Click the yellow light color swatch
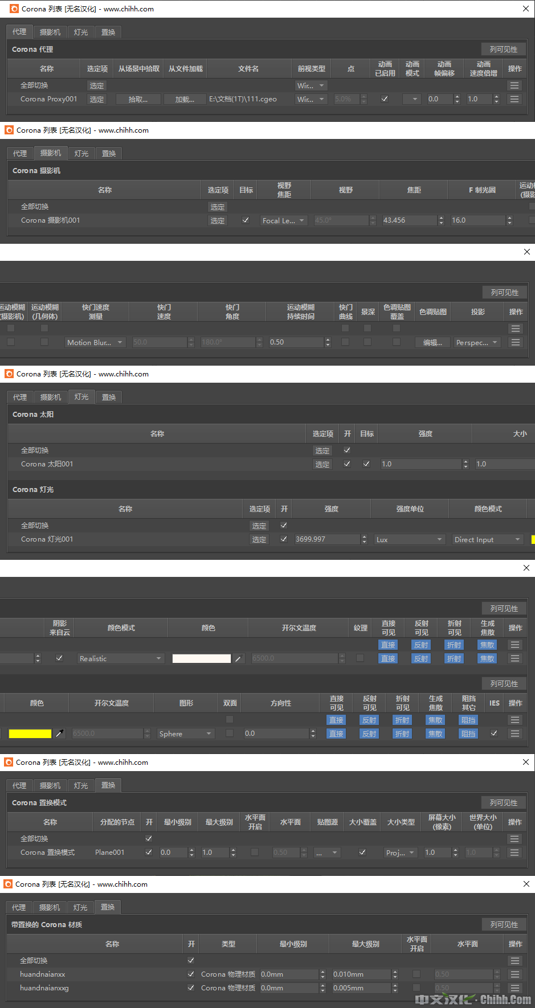 click(x=30, y=734)
